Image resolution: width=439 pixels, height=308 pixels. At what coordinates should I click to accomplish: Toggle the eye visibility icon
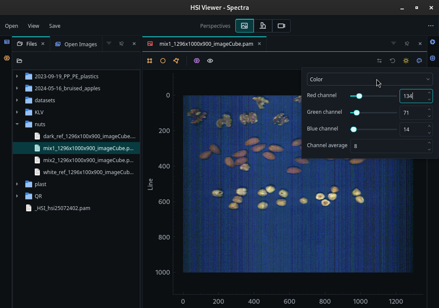[210, 61]
